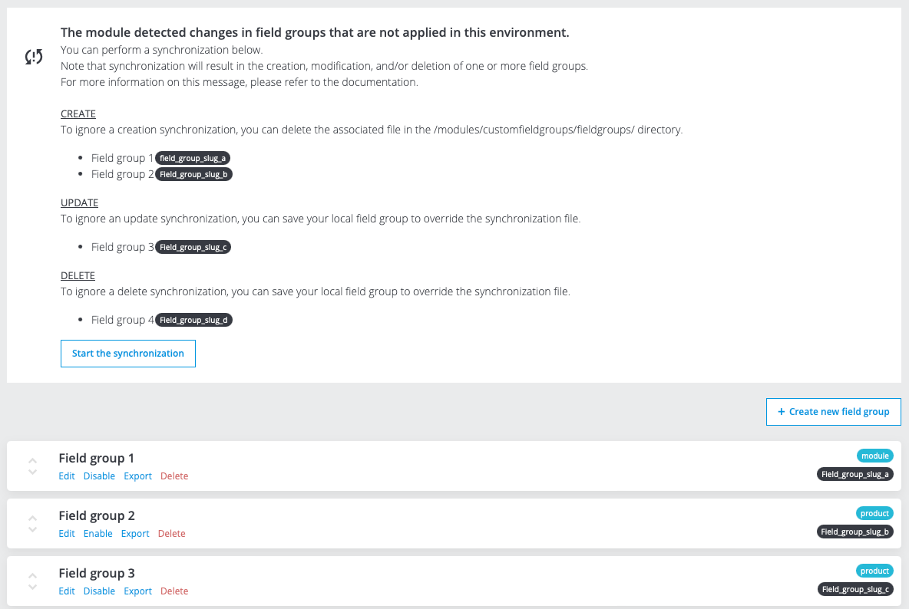Edit Field group 1
The height and width of the screenshot is (609, 909).
coord(67,476)
